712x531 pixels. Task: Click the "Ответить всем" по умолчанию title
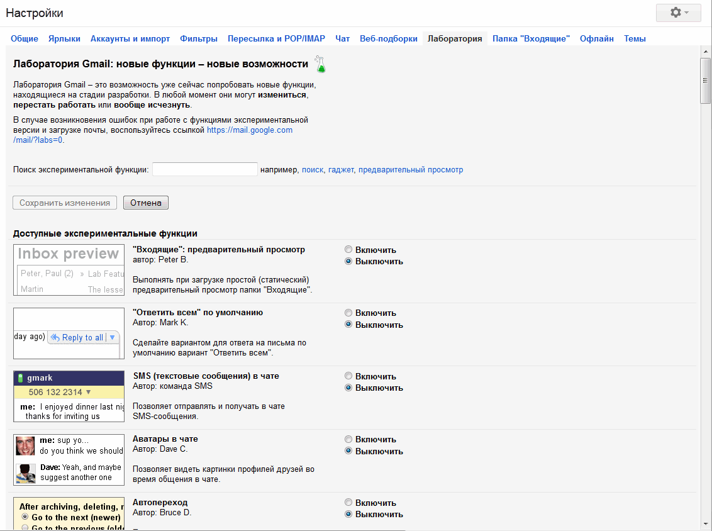pyautogui.click(x=198, y=313)
